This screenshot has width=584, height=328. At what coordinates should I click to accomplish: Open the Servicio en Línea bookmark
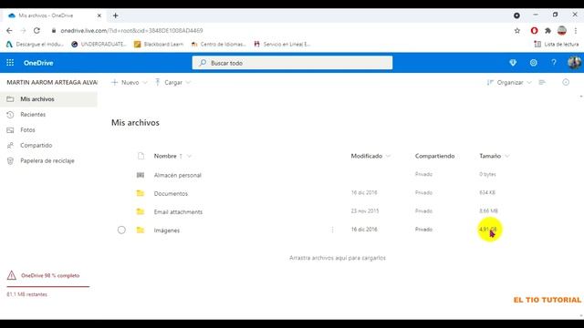click(282, 44)
